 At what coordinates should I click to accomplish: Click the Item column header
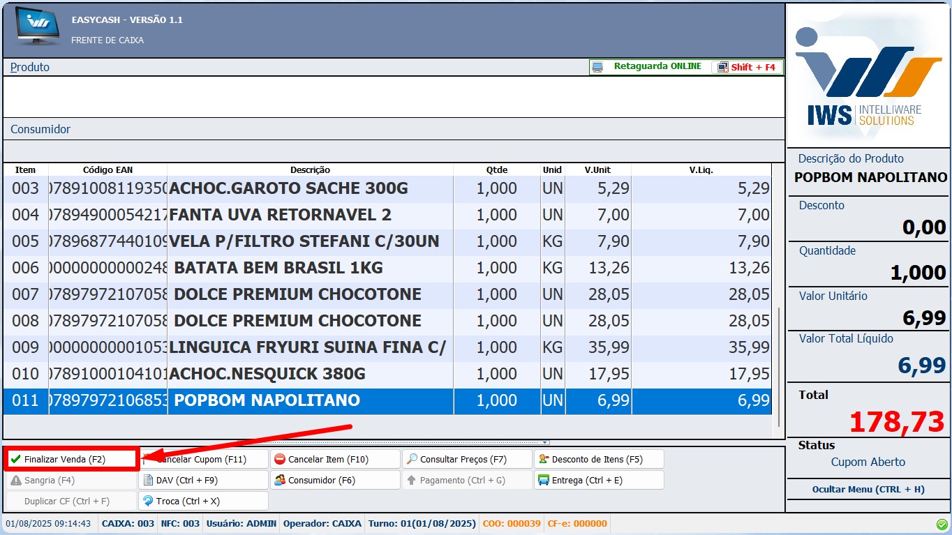(x=26, y=169)
